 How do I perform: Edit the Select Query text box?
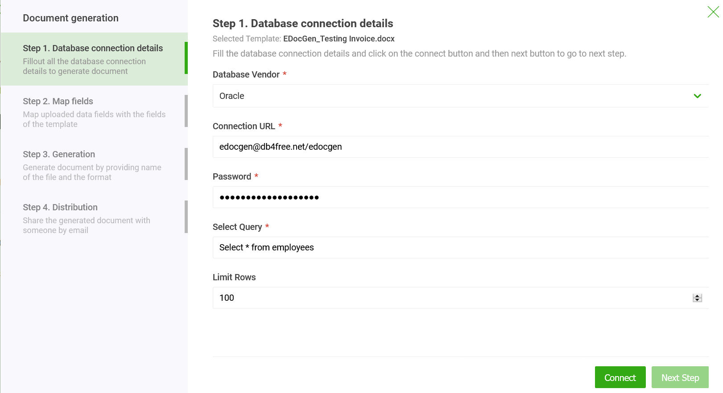459,248
